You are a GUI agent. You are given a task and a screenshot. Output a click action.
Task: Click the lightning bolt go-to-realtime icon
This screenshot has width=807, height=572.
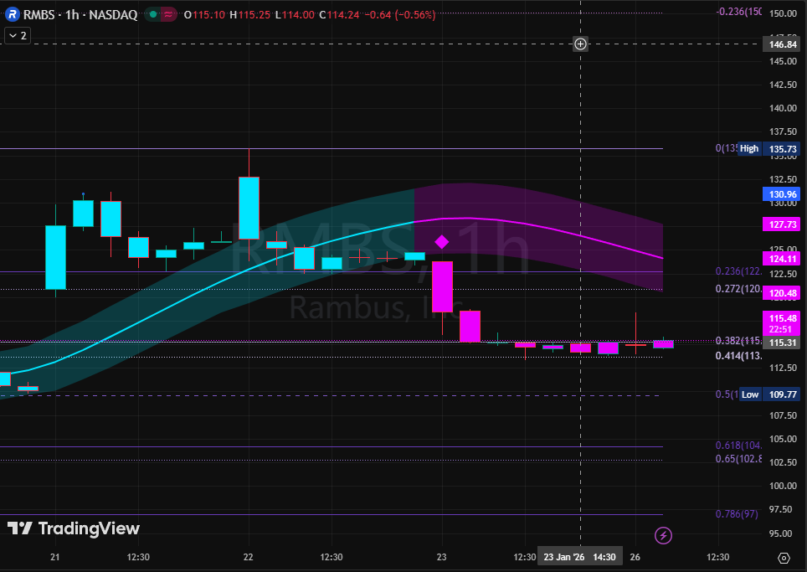(663, 535)
